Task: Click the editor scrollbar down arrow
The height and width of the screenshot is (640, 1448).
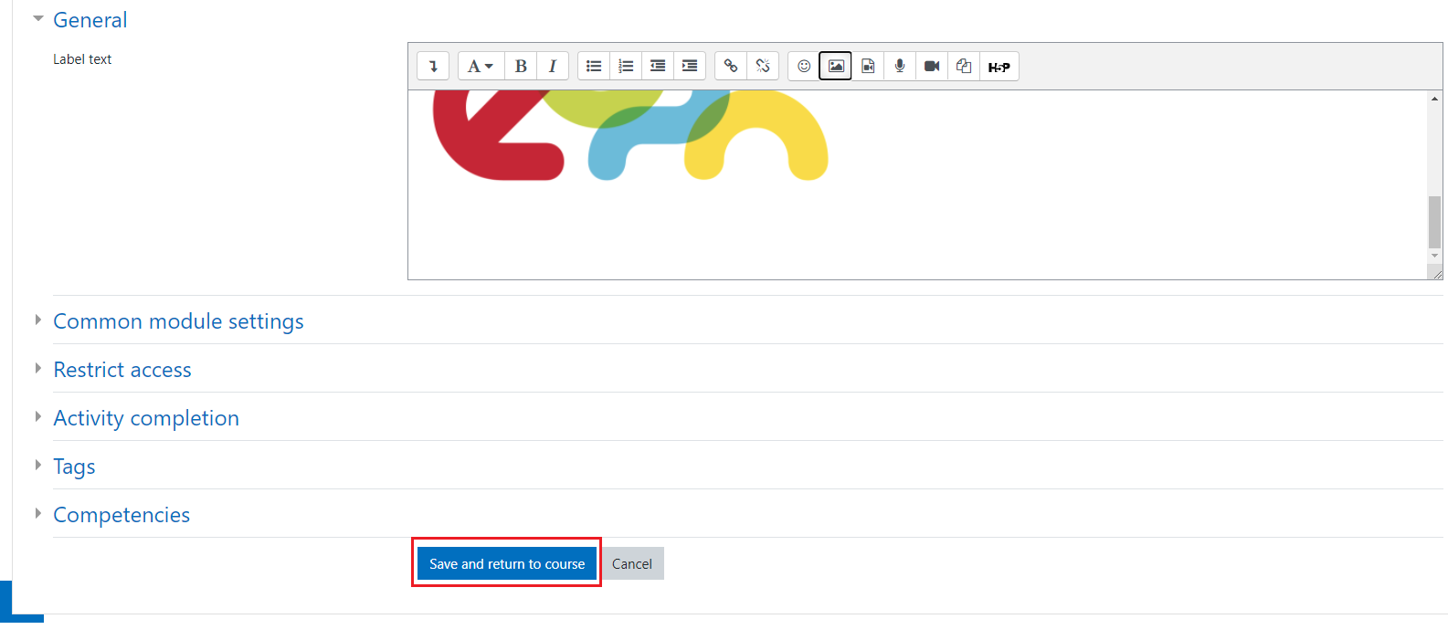Action: (x=1435, y=256)
